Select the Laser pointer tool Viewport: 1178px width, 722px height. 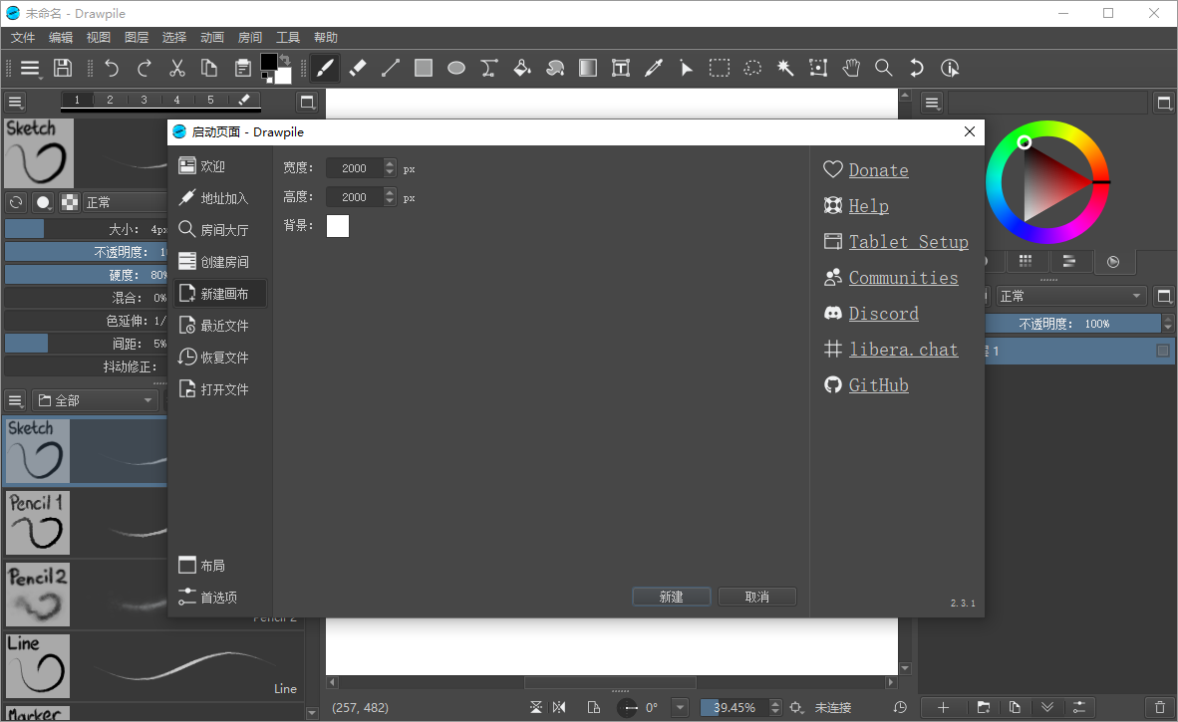tap(687, 69)
